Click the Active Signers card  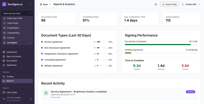[x=181, y=19]
